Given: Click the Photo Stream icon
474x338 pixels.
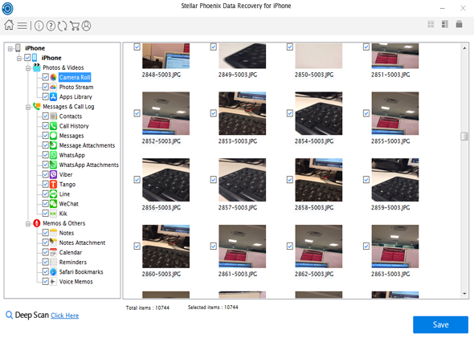Looking at the screenshot, I should point(53,87).
